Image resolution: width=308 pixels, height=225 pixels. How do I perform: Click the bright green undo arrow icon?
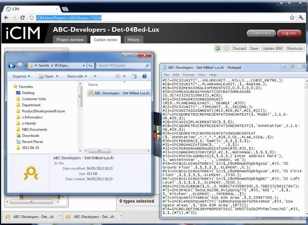pos(218,48)
